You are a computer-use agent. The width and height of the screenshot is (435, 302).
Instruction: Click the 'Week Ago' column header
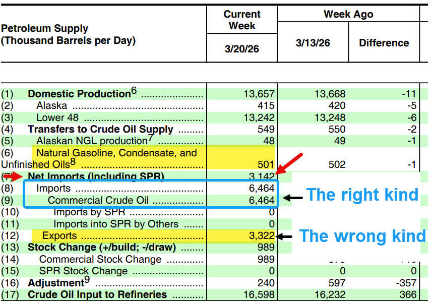[348, 14]
